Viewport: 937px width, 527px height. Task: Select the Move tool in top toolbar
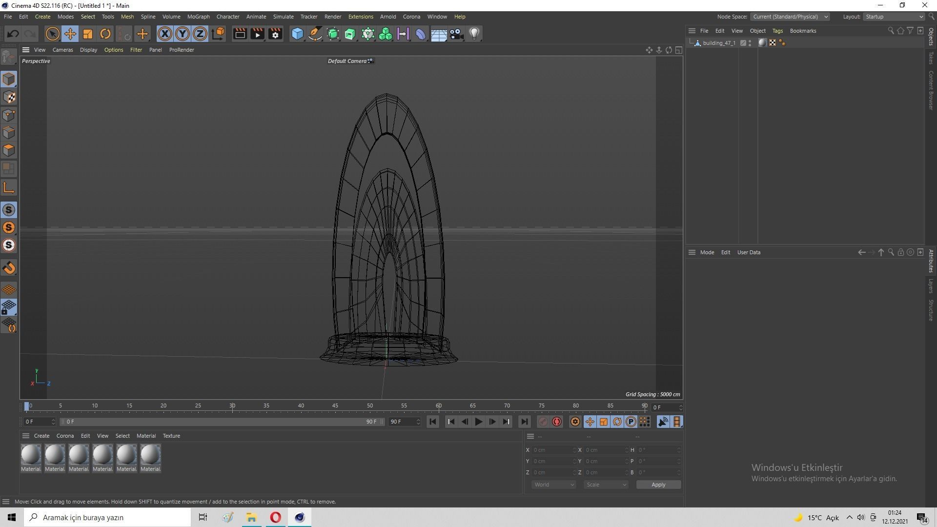click(70, 34)
